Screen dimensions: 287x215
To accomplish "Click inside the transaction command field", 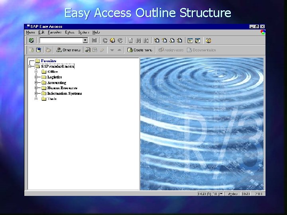I will point(61,40).
